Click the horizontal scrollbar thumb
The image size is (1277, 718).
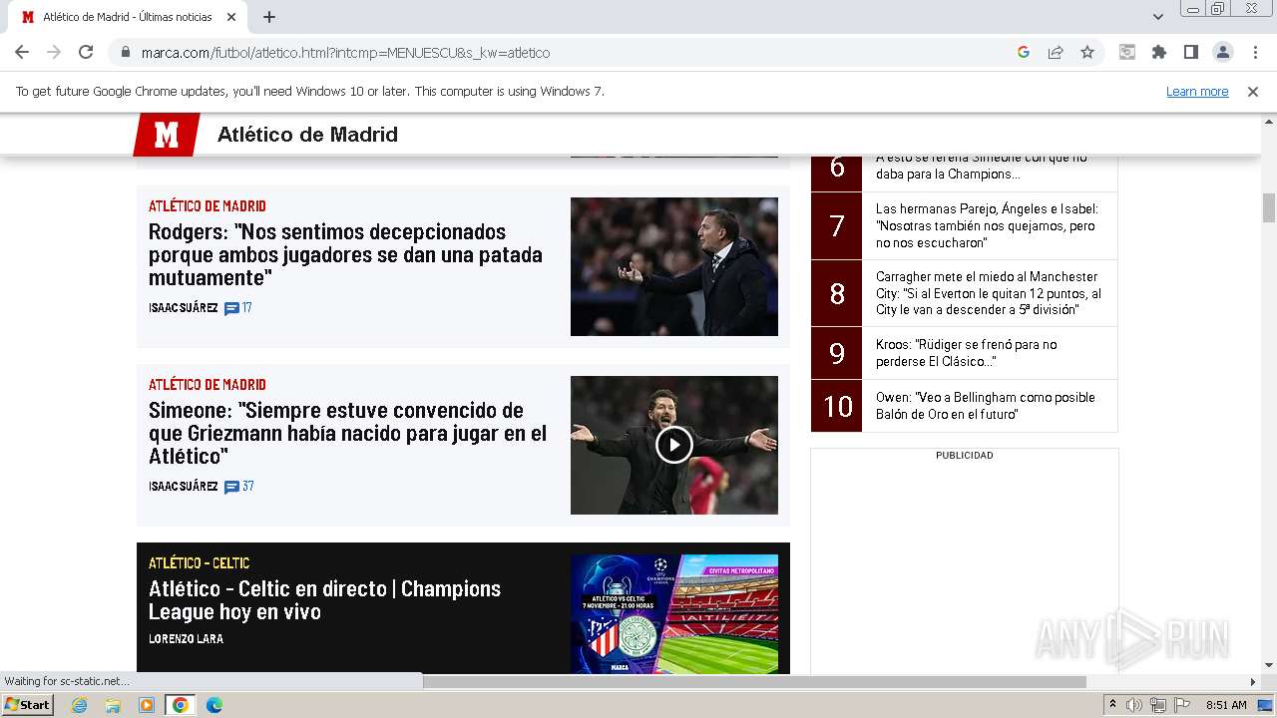[x=754, y=682]
